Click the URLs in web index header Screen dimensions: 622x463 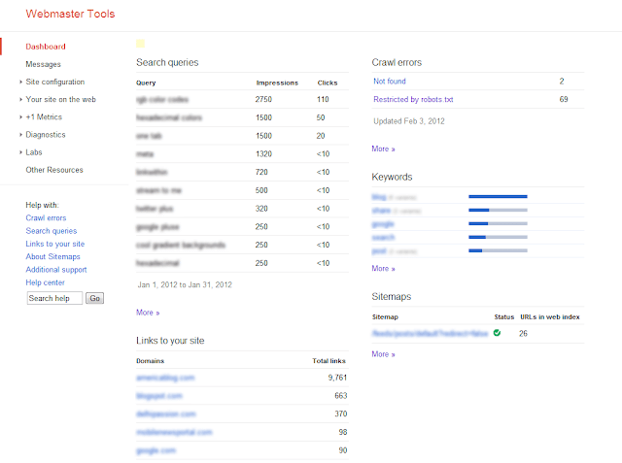[x=550, y=316]
